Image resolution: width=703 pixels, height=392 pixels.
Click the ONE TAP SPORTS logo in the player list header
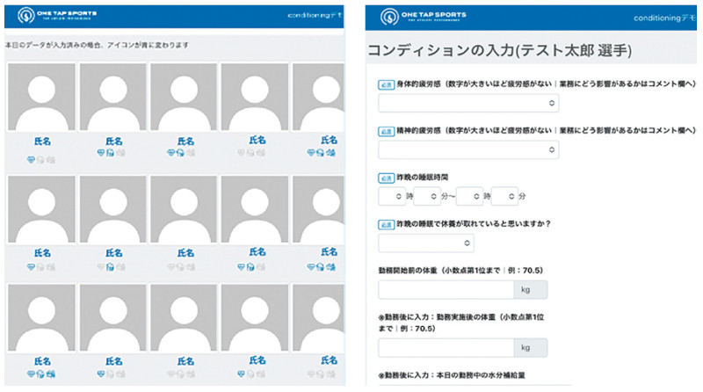pyautogui.click(x=54, y=16)
